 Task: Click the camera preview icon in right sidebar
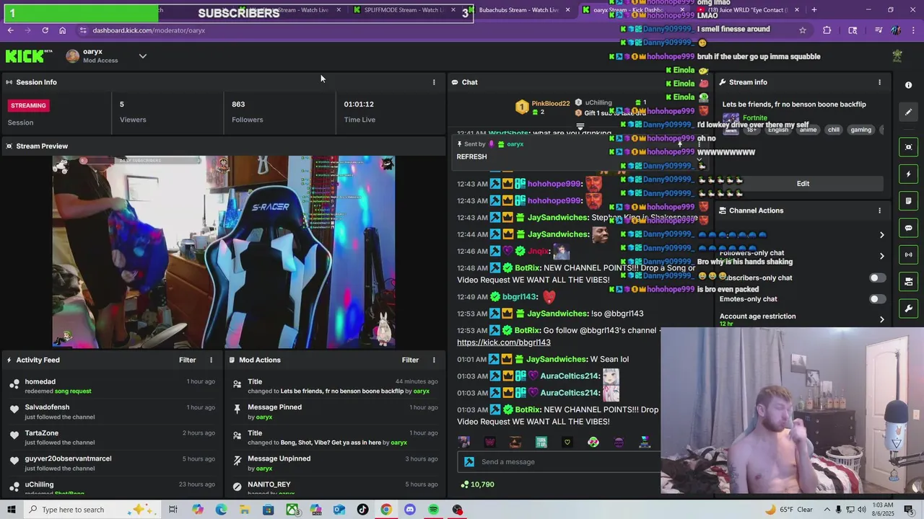pyautogui.click(x=908, y=147)
